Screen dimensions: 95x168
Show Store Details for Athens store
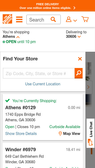[21, 134]
